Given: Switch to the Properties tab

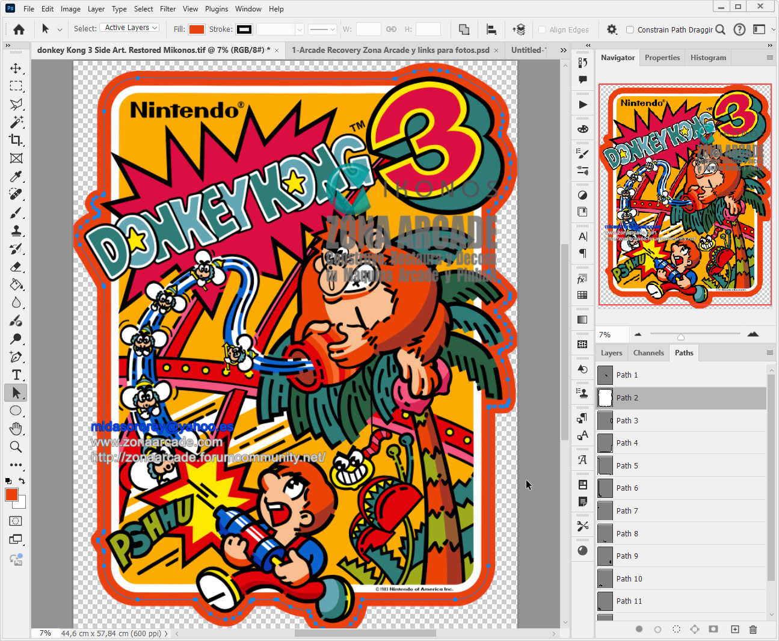Looking at the screenshot, I should pyautogui.click(x=662, y=58).
